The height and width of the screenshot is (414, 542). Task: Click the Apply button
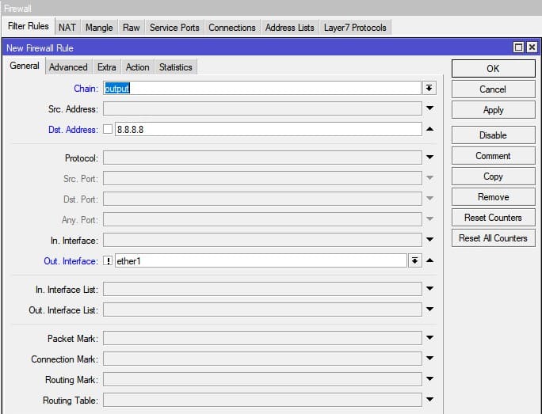[x=493, y=110]
